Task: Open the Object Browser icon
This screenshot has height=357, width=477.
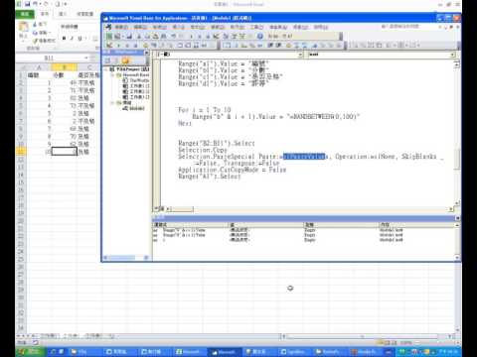Action: pyautogui.click(x=242, y=36)
